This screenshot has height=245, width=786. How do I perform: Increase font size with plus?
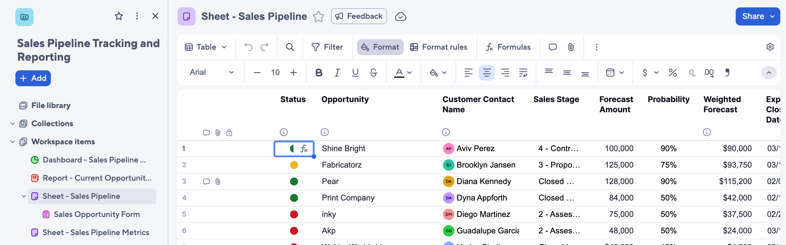point(293,72)
